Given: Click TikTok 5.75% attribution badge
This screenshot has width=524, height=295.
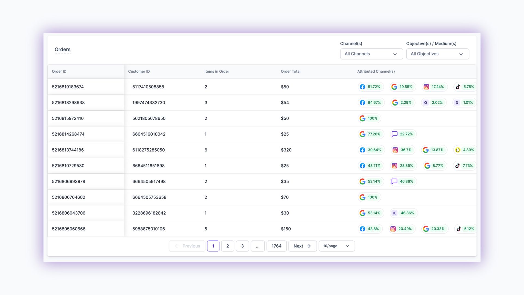Looking at the screenshot, I should [x=465, y=87].
